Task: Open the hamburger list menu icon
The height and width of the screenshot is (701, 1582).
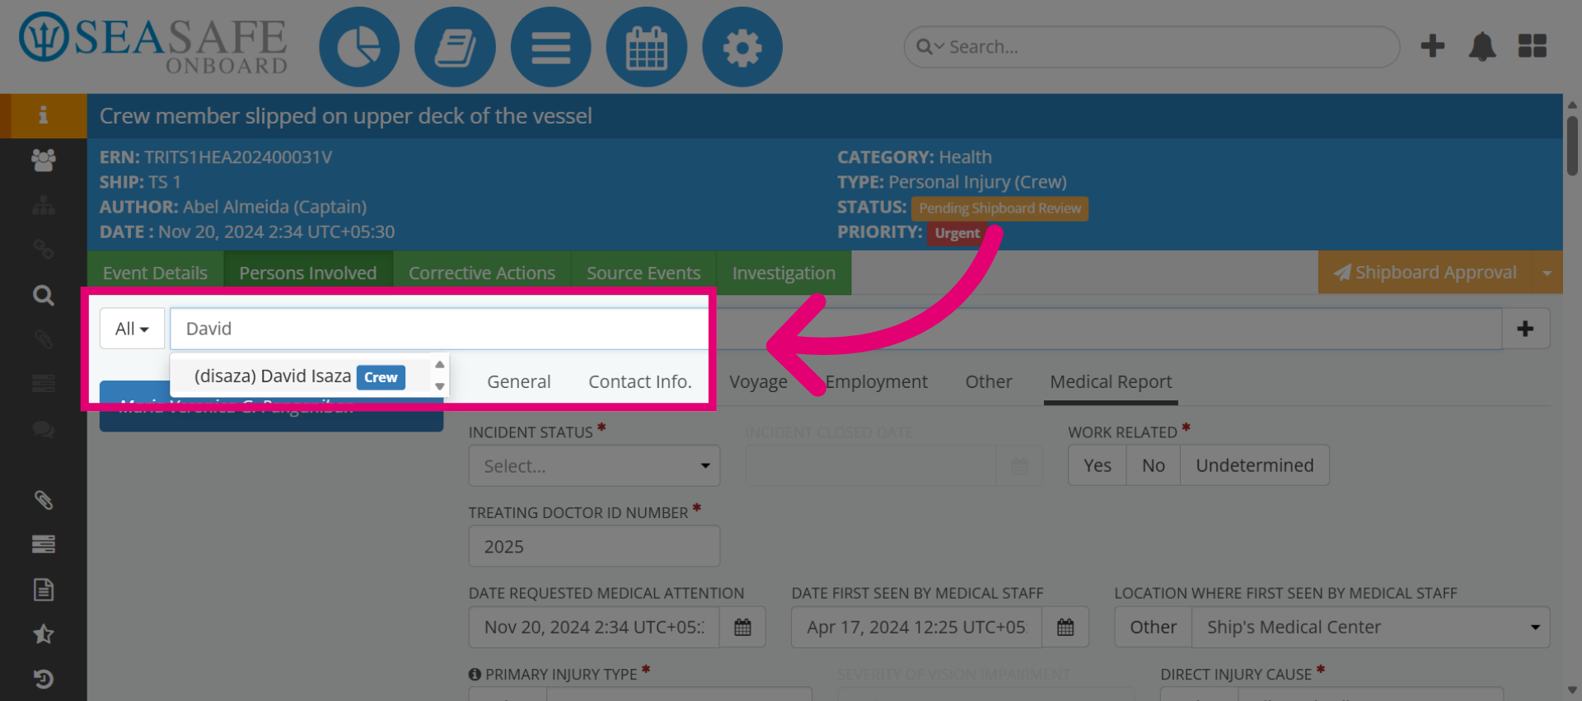Action: (550, 47)
